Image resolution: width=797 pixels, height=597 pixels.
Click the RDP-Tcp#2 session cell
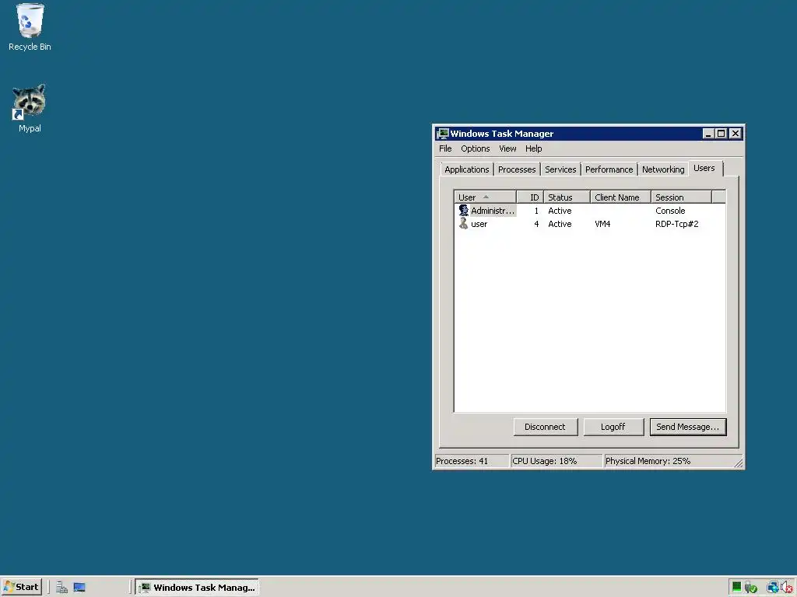(x=676, y=224)
